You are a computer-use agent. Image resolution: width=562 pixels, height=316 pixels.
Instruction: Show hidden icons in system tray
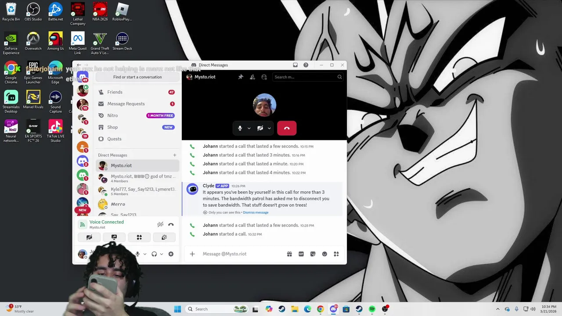coord(497,309)
